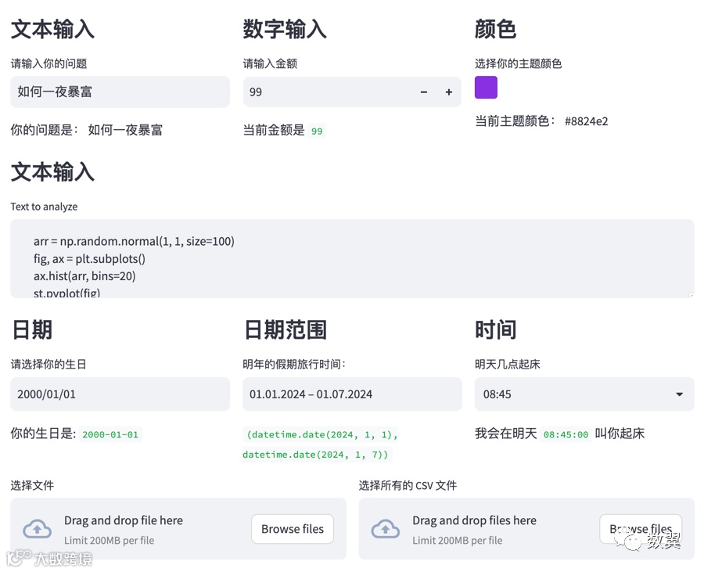The height and width of the screenshot is (572, 704).
Task: Click the question text input field
Action: click(120, 92)
